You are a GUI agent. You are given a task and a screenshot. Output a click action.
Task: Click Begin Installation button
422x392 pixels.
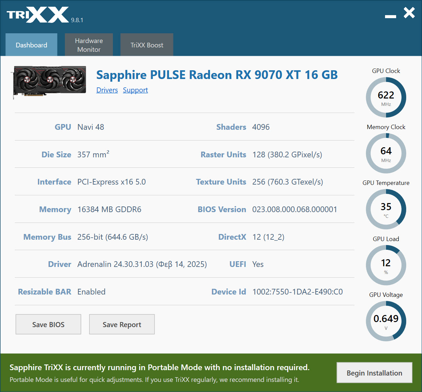click(374, 373)
